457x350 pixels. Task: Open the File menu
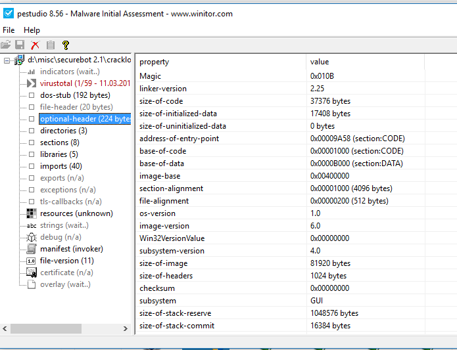(9, 30)
